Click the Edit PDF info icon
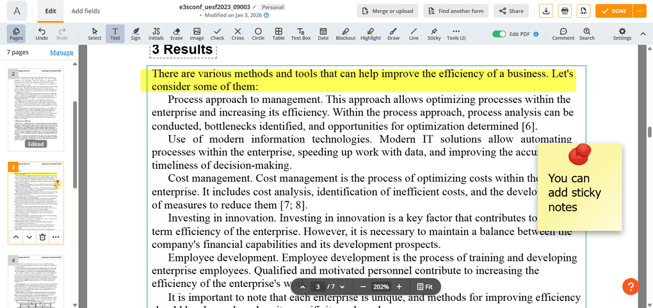 coord(536,34)
